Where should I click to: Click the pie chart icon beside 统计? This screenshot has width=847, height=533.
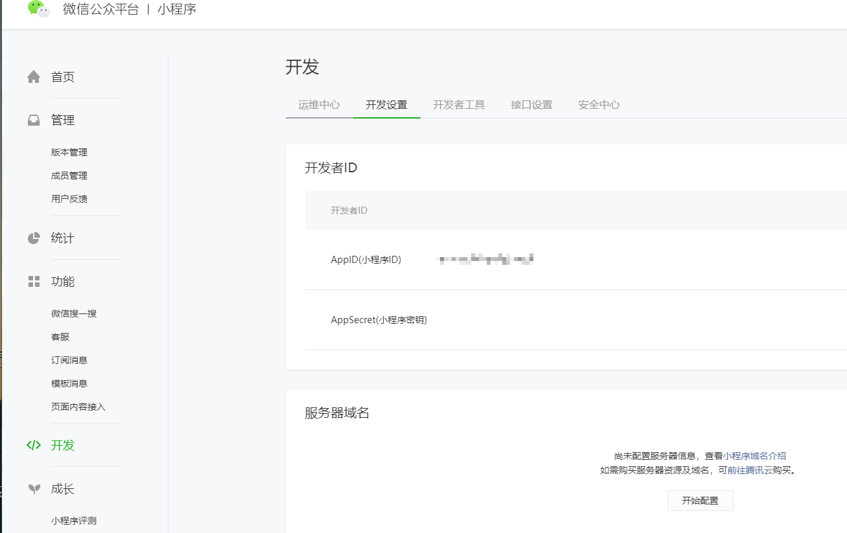(x=34, y=238)
